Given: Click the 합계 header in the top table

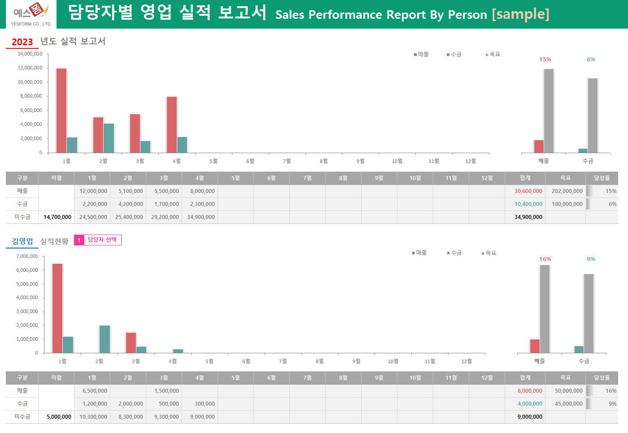Looking at the screenshot, I should (x=525, y=178).
